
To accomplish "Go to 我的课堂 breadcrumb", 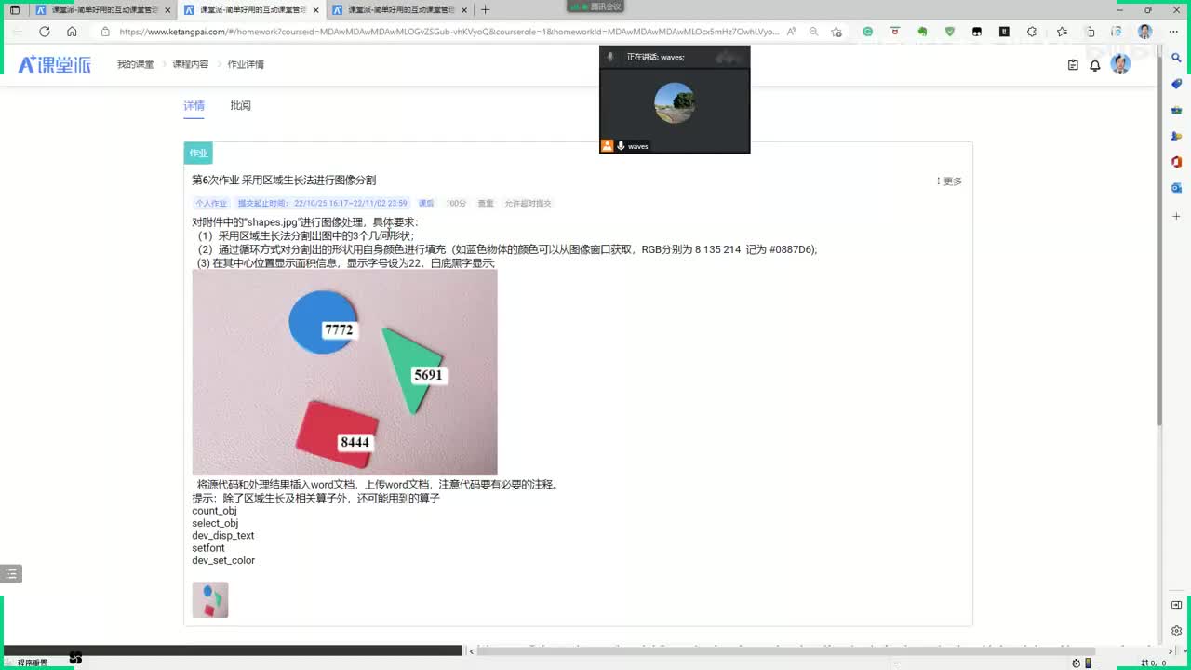I will pyautogui.click(x=135, y=64).
